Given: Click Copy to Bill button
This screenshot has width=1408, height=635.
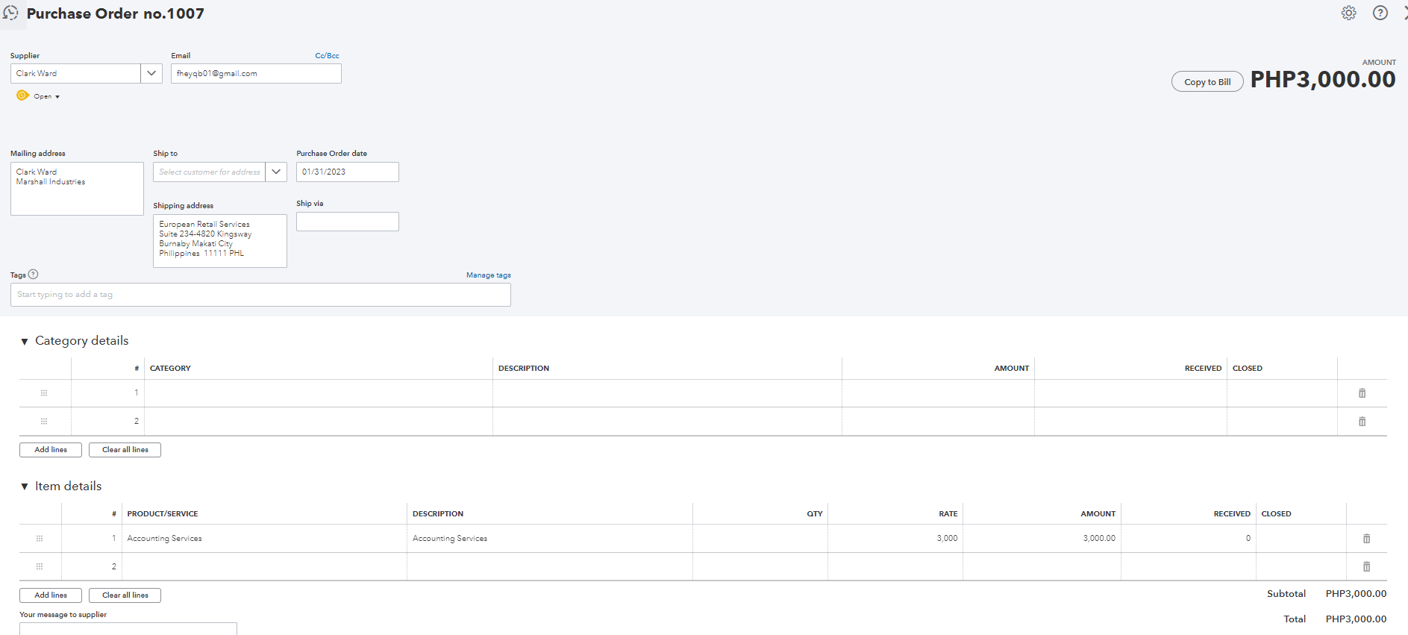Looking at the screenshot, I should (1207, 82).
